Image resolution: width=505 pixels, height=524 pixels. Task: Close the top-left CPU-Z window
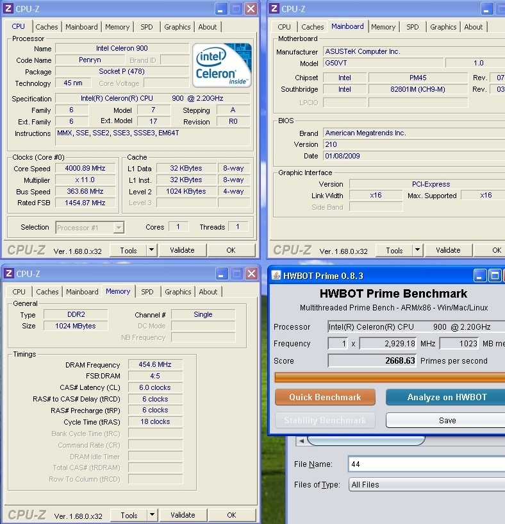point(251,9)
